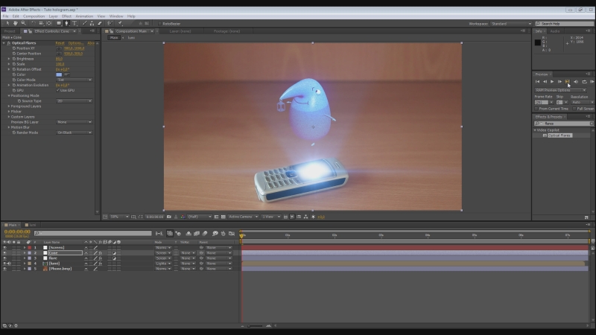Open the Workspace dropdown showing Standard

[511, 23]
